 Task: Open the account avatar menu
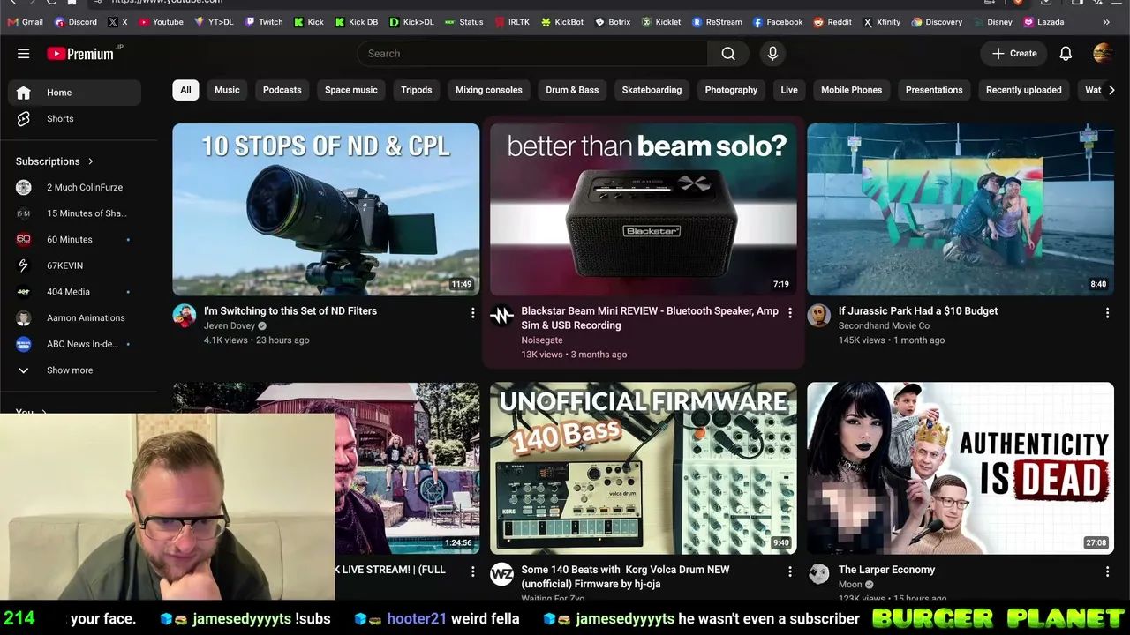point(1103,54)
